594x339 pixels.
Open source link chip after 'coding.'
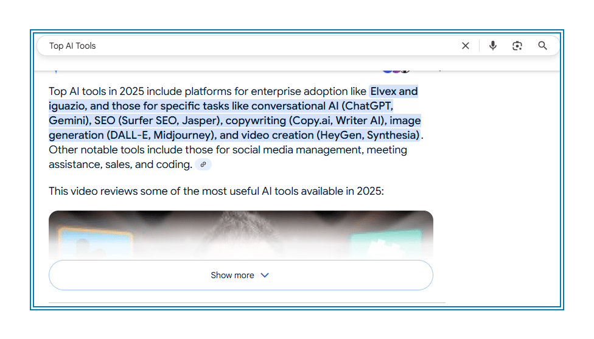203,164
